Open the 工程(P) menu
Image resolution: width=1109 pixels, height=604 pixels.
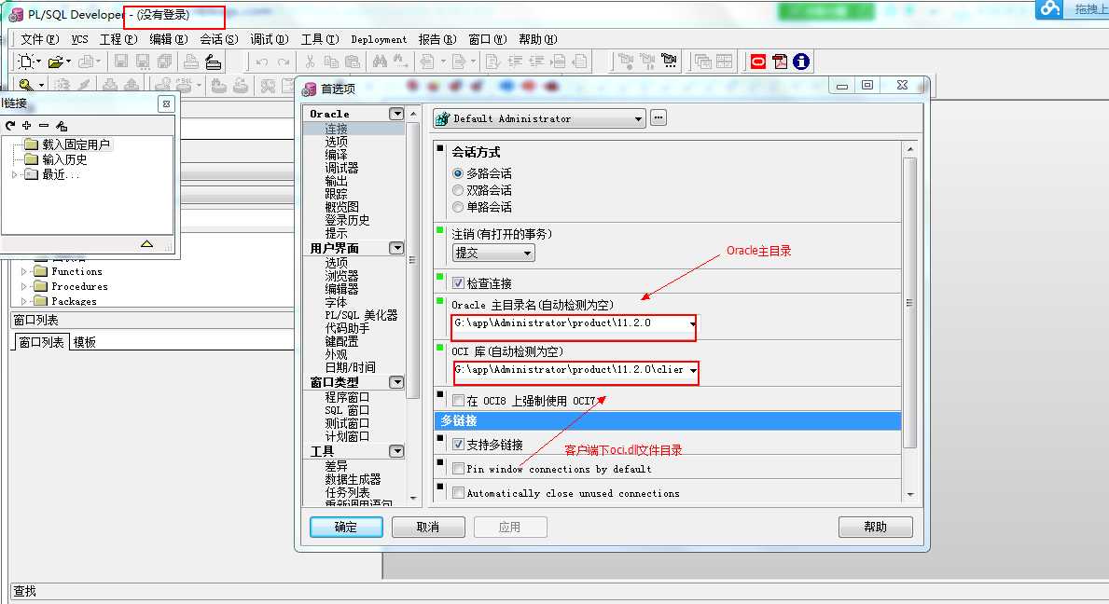118,39
